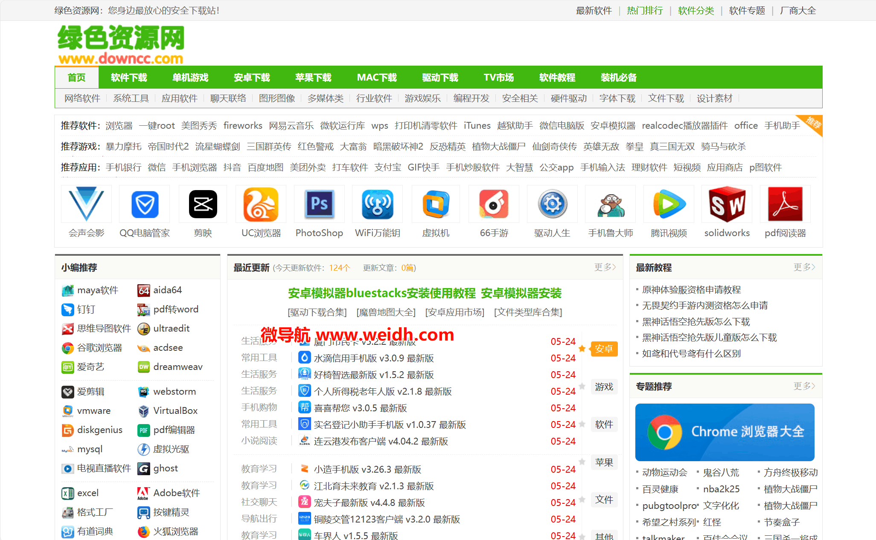The width and height of the screenshot is (876, 540).
Task: Open 黑神话悟空抢先版怎么下载 tutorial
Action: tap(696, 322)
